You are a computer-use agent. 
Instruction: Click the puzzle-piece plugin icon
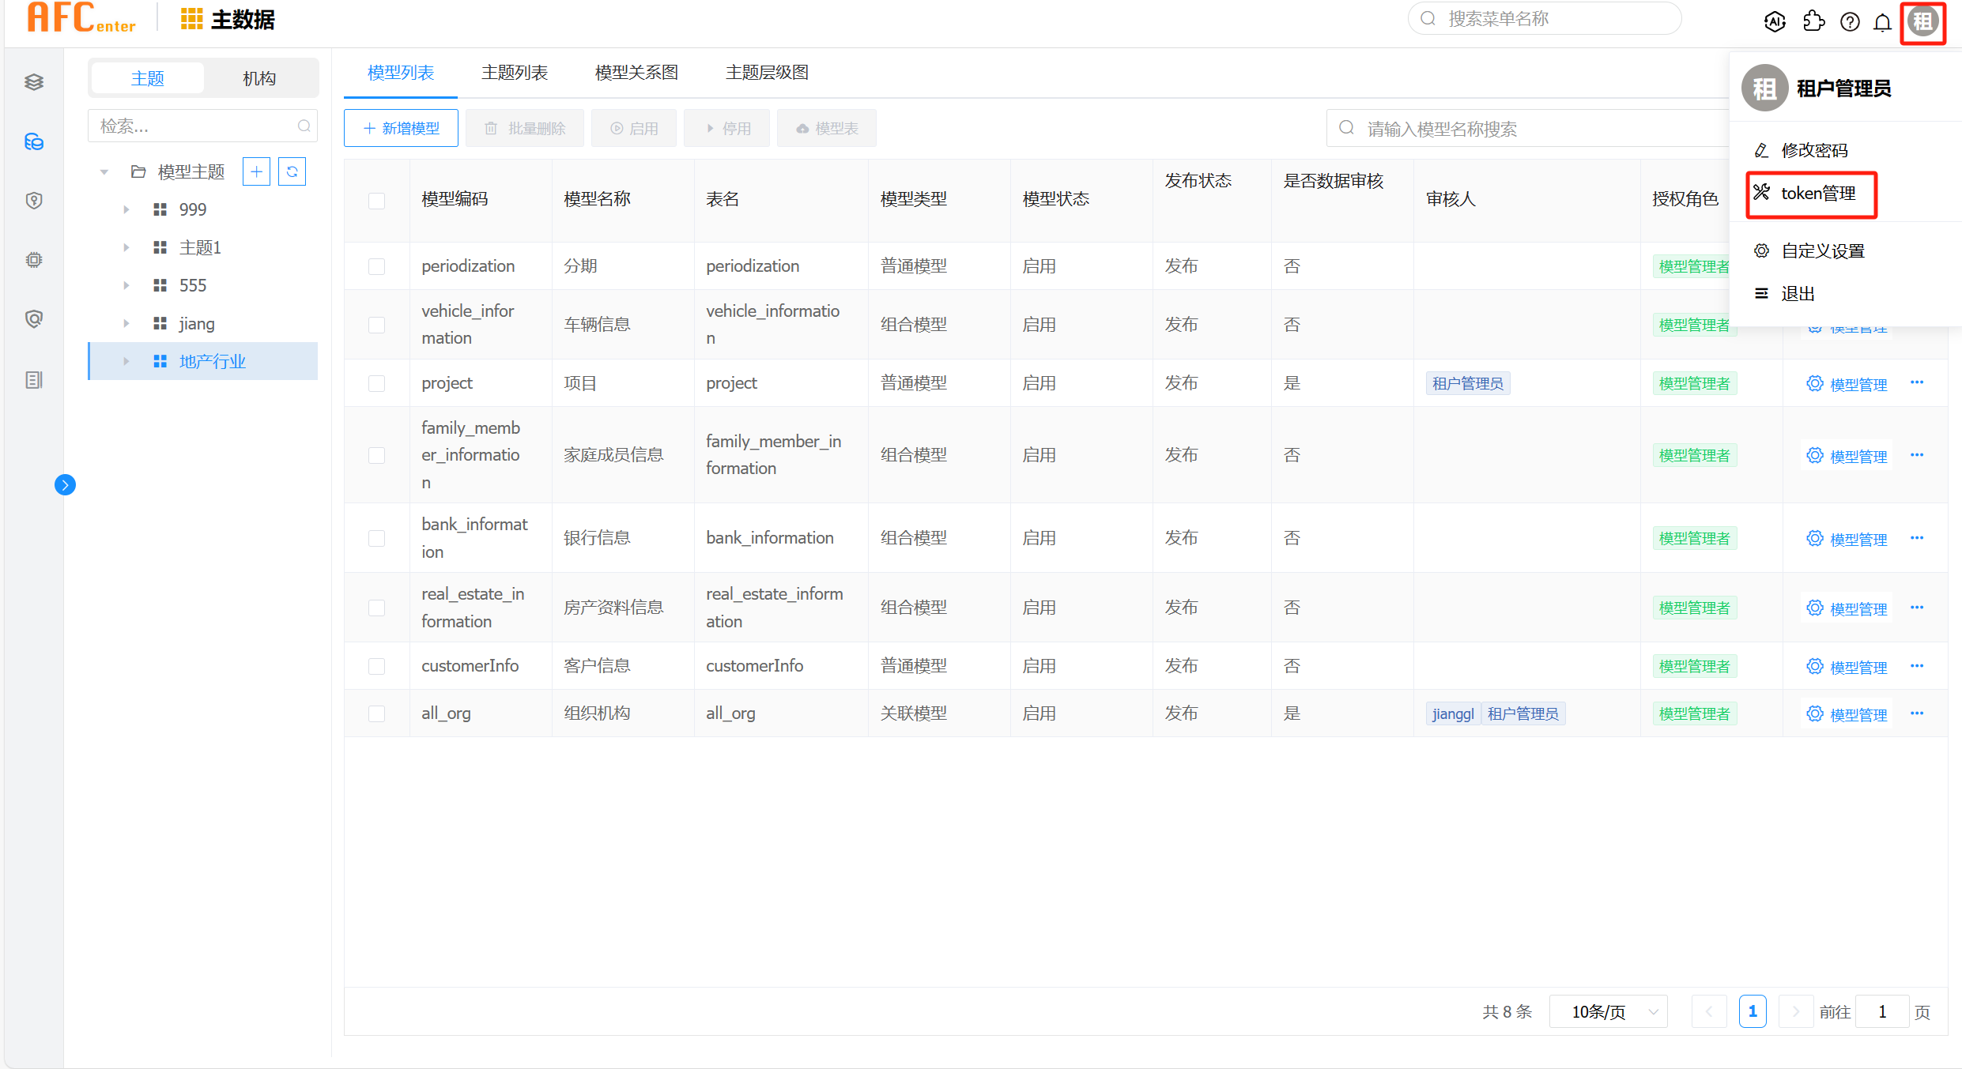click(1813, 21)
